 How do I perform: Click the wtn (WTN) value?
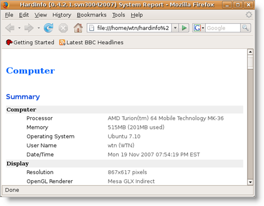[x=121, y=146]
